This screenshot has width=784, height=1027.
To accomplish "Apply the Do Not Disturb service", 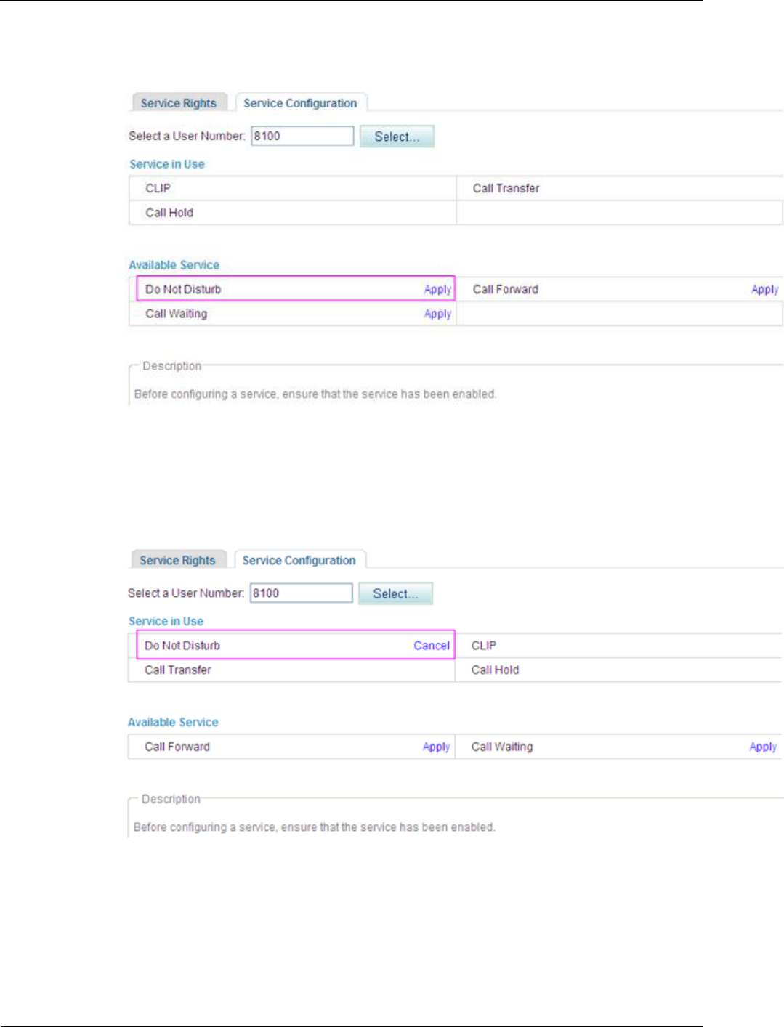I will point(437,289).
